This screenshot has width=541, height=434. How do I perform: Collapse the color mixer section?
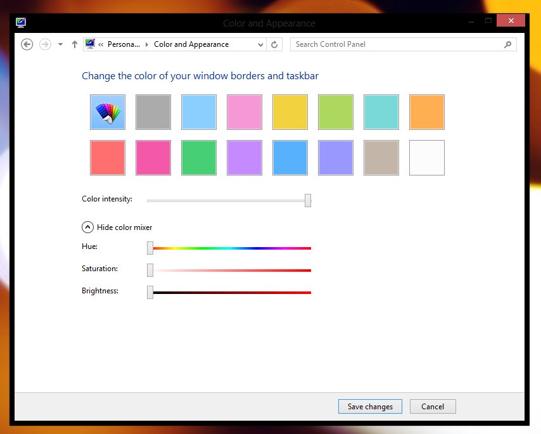(x=87, y=227)
